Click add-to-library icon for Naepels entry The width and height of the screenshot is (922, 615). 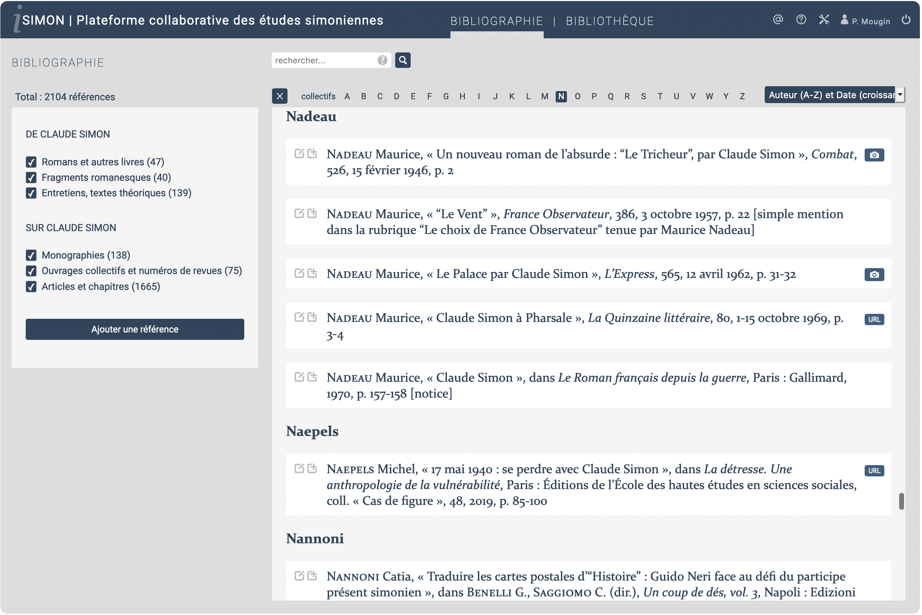coord(313,469)
